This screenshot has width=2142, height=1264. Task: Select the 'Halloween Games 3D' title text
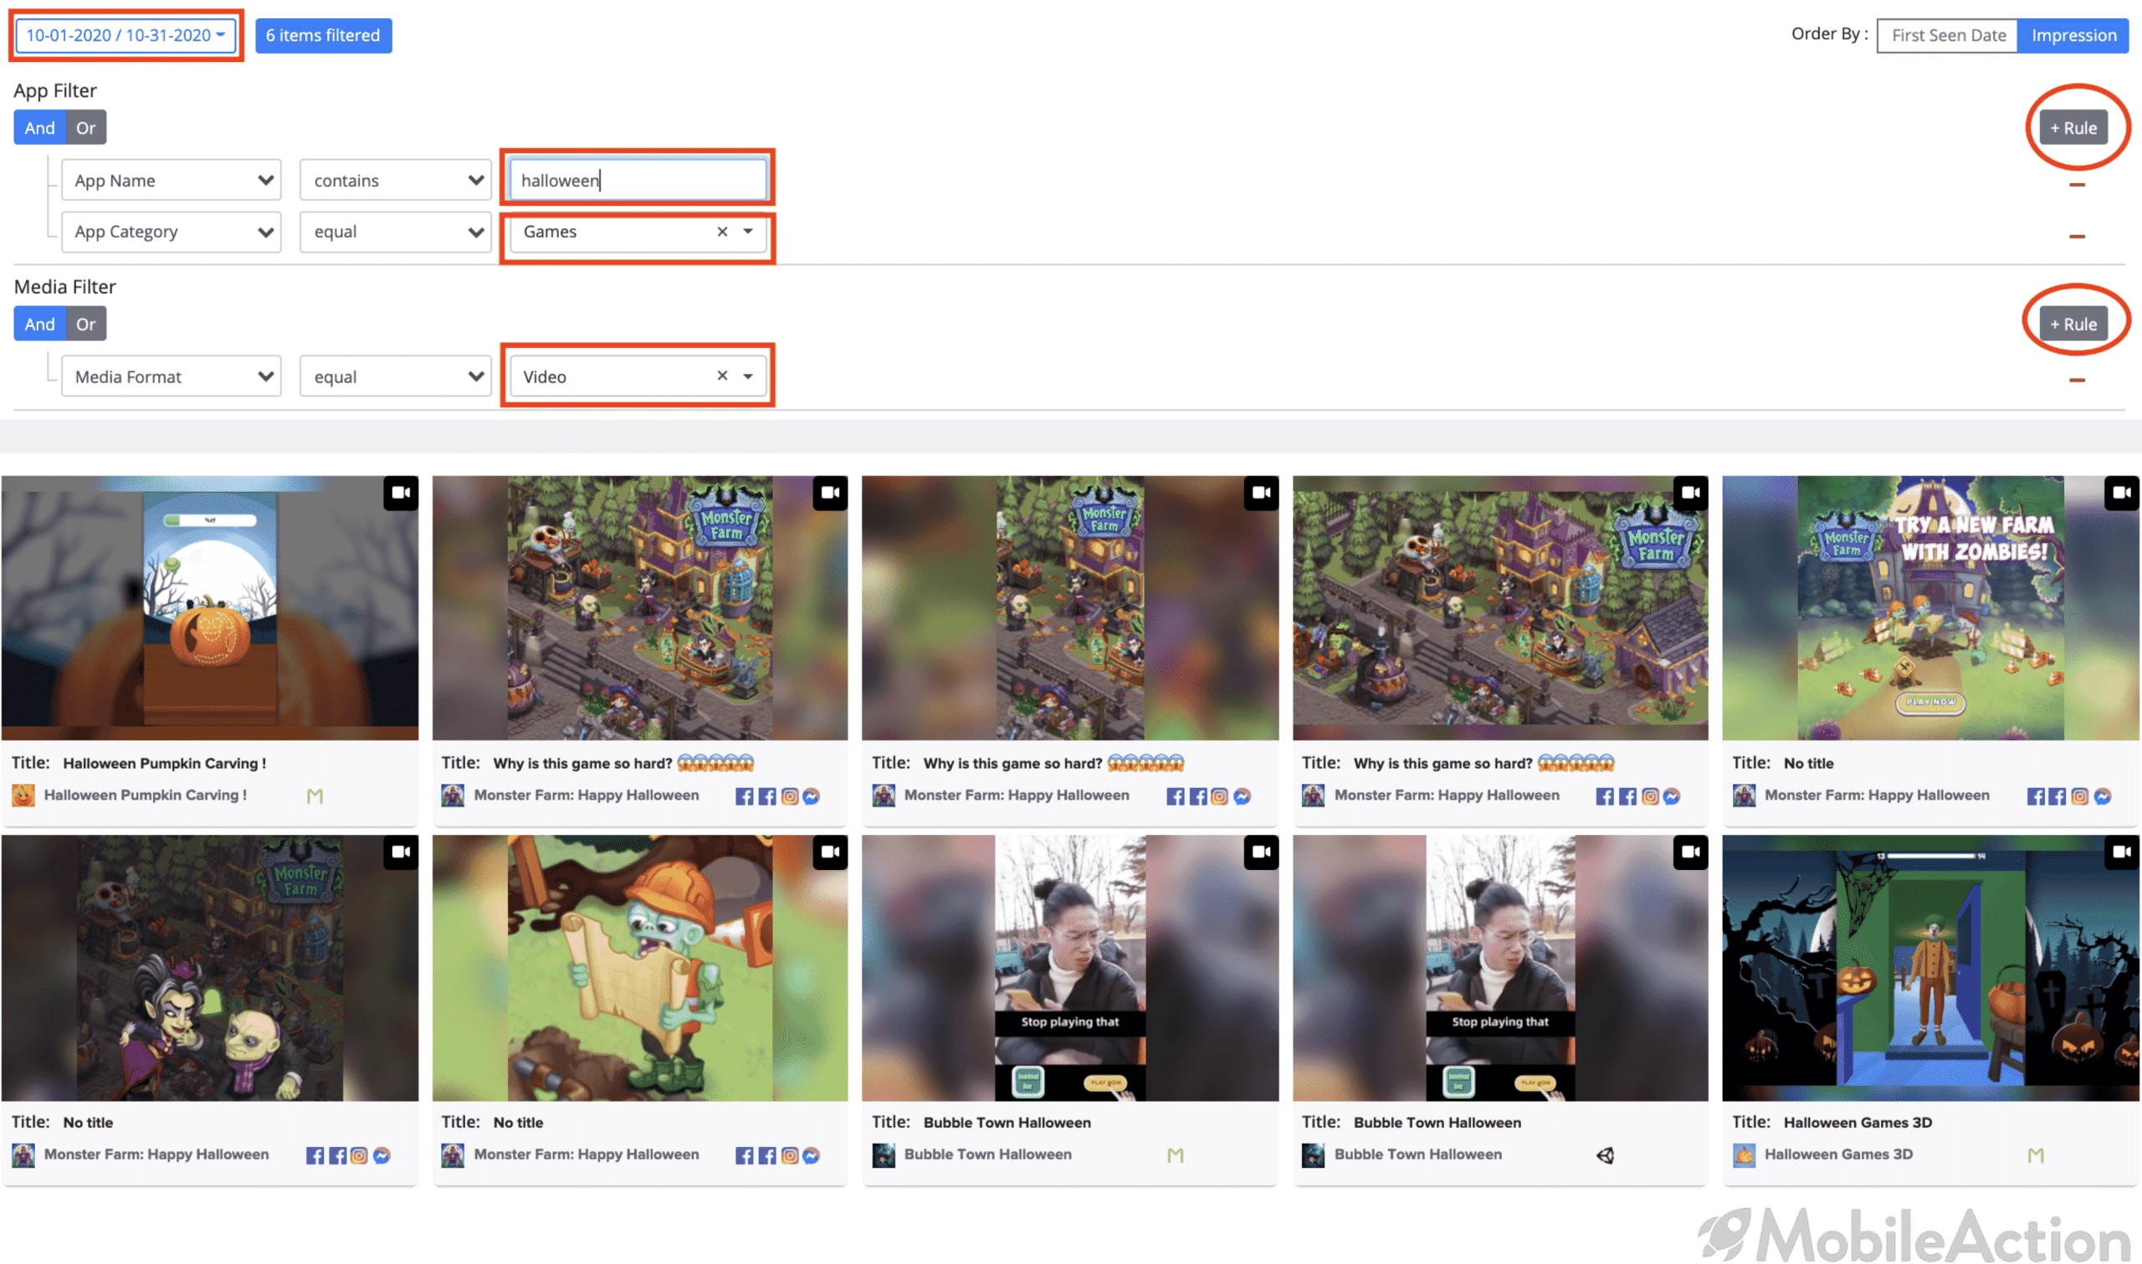pyautogui.click(x=1858, y=1123)
